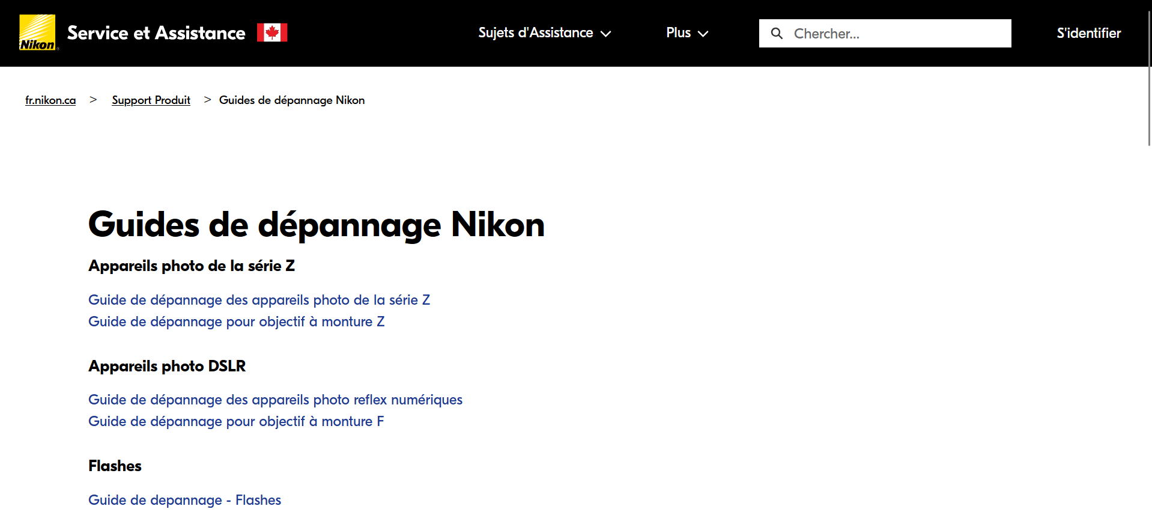Screen dimensions: 1152x512
Task: Go to the fr.nikon.ca breadcrumb
Action: [50, 100]
